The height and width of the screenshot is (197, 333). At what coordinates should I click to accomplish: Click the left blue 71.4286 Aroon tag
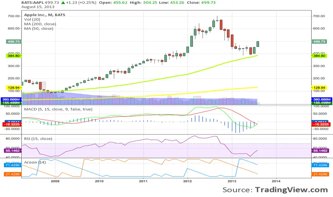(x=13, y=165)
